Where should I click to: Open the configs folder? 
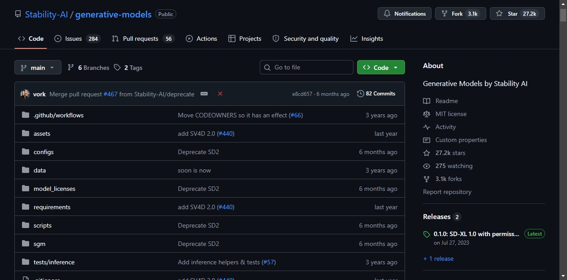click(x=44, y=152)
